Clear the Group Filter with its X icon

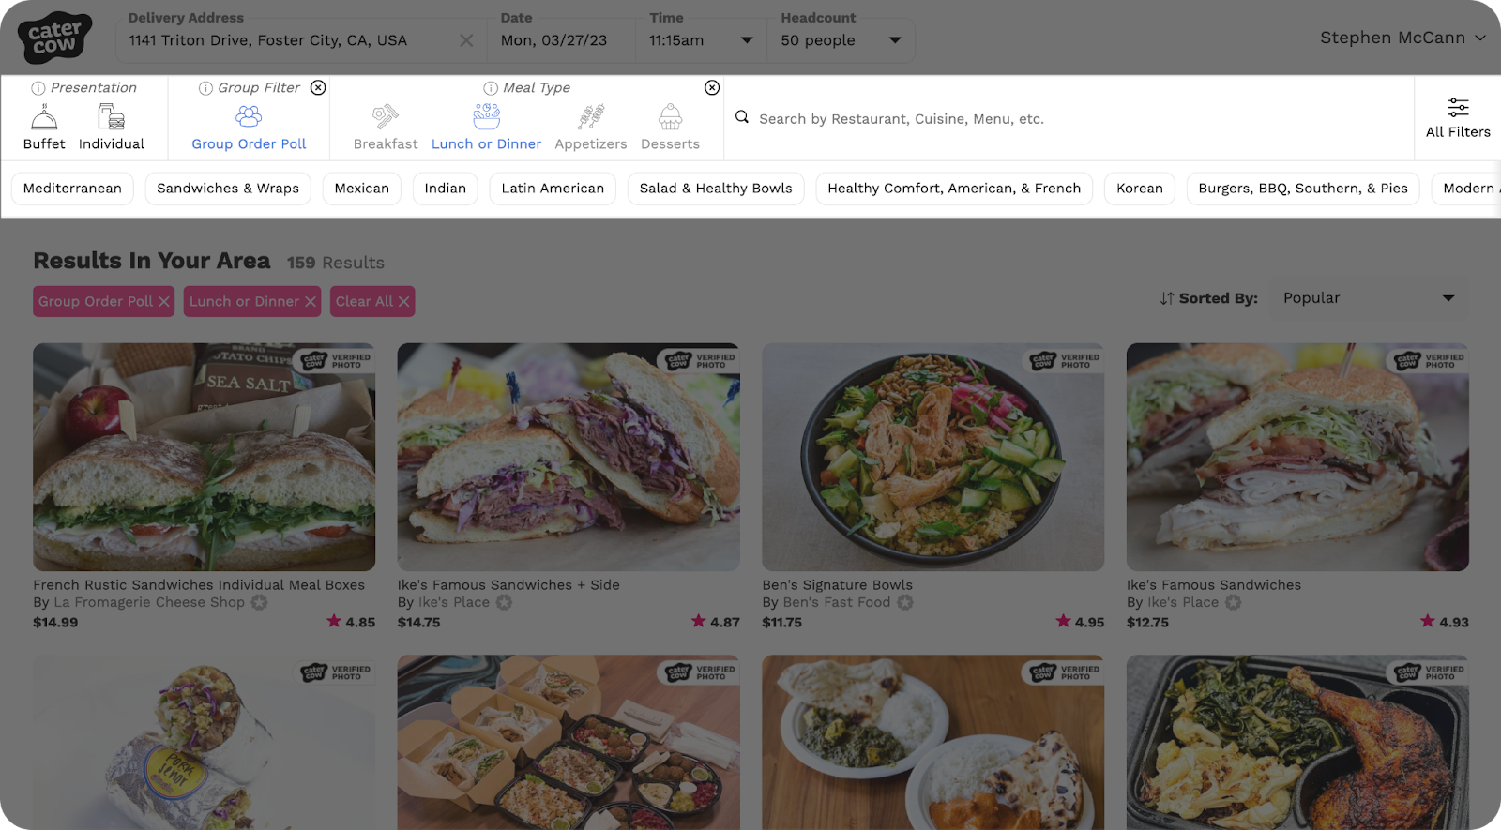tap(318, 87)
